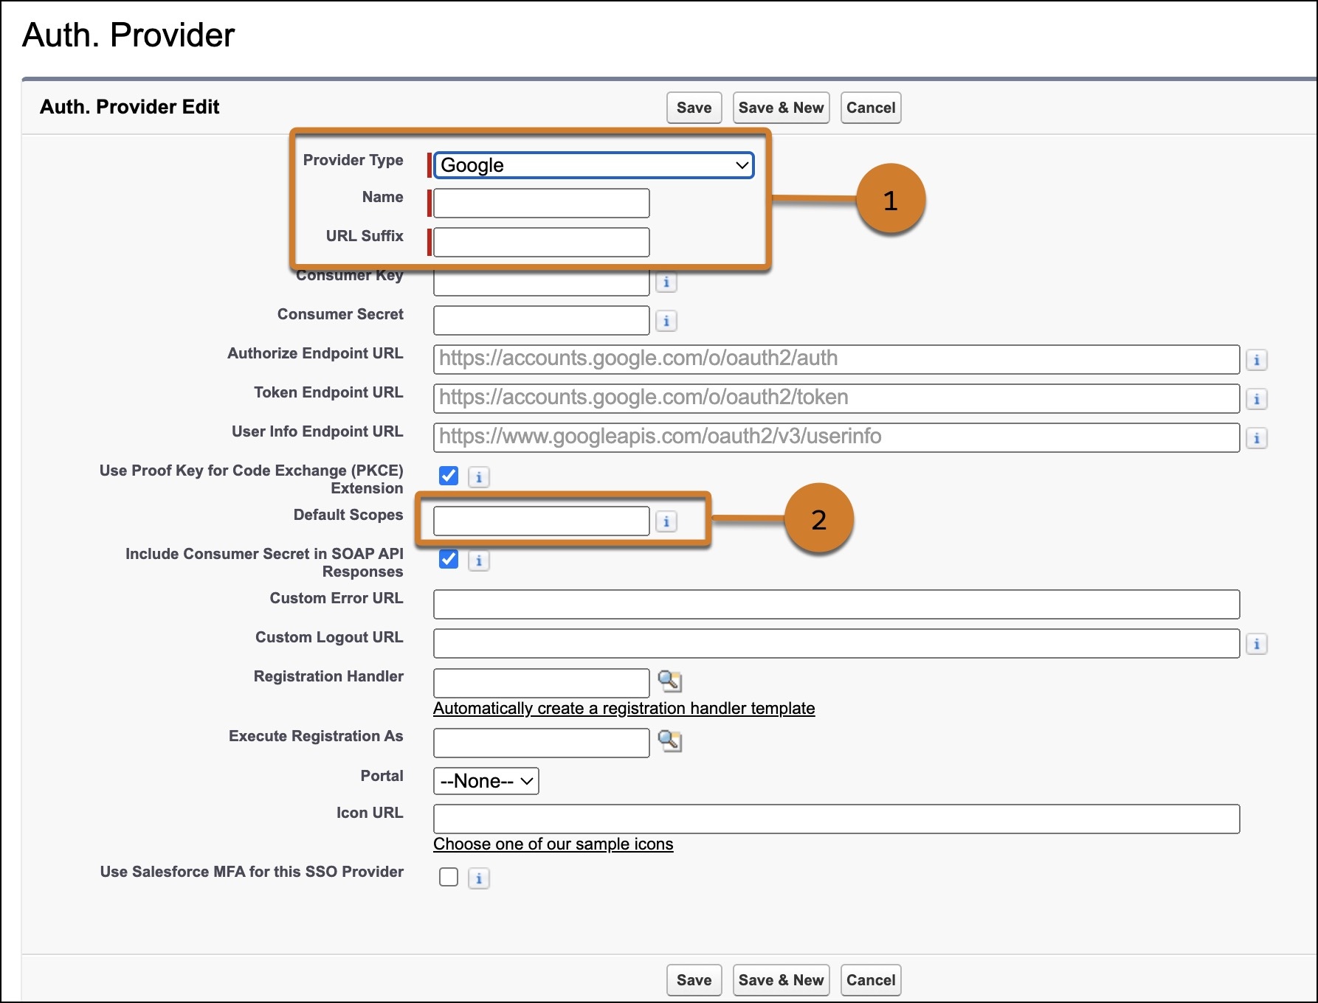The image size is (1318, 1003).
Task: Expand the Portal dropdown
Action: [x=486, y=781]
